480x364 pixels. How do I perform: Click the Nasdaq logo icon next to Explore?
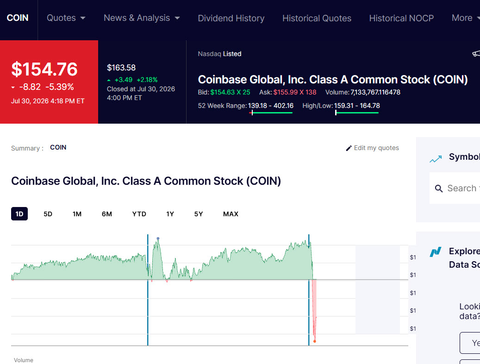[x=435, y=252]
